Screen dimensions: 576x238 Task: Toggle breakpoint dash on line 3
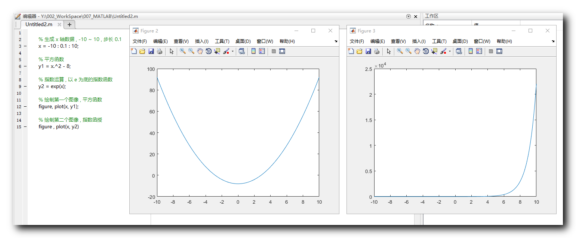(x=25, y=46)
